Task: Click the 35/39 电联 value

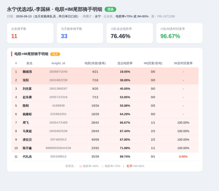Action: click(95, 156)
